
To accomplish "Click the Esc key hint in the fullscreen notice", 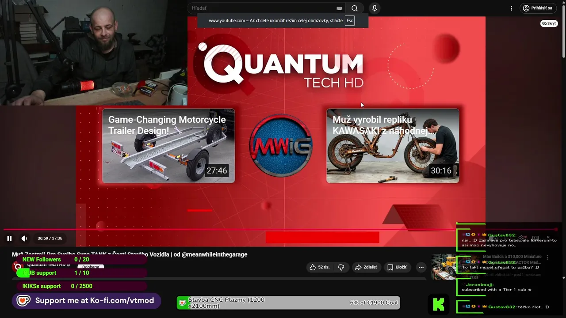I will pyautogui.click(x=349, y=21).
